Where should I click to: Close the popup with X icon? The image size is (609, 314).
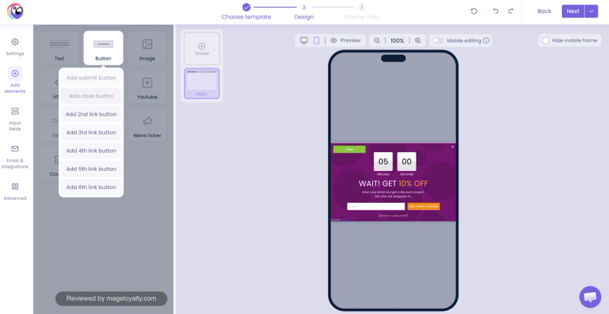tap(452, 147)
